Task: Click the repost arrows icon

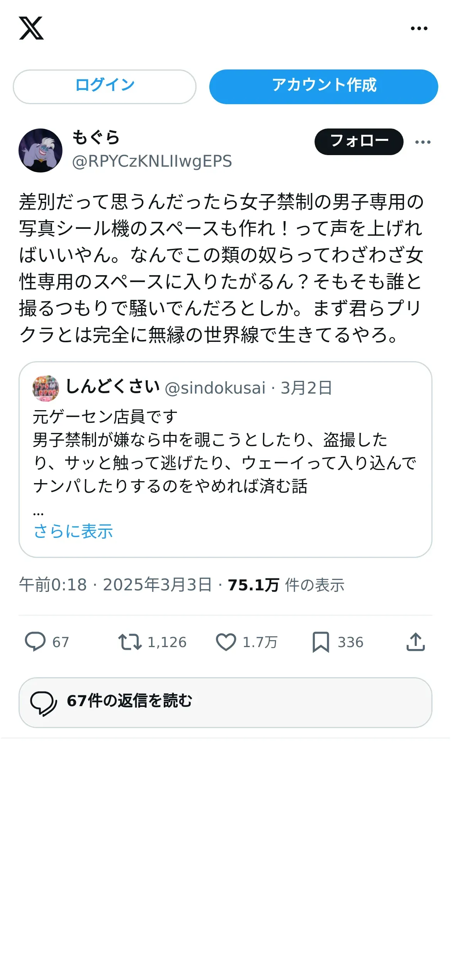Action: [x=130, y=642]
